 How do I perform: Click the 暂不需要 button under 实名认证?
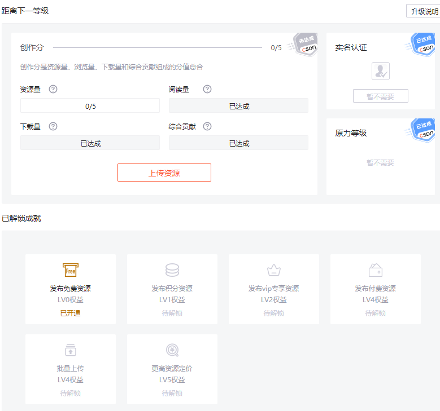(381, 96)
